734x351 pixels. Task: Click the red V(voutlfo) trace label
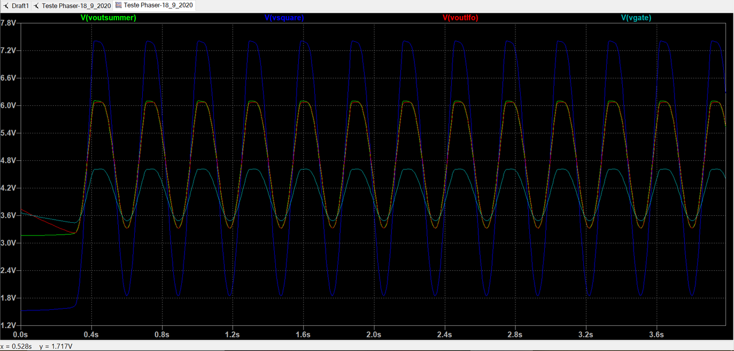click(460, 18)
